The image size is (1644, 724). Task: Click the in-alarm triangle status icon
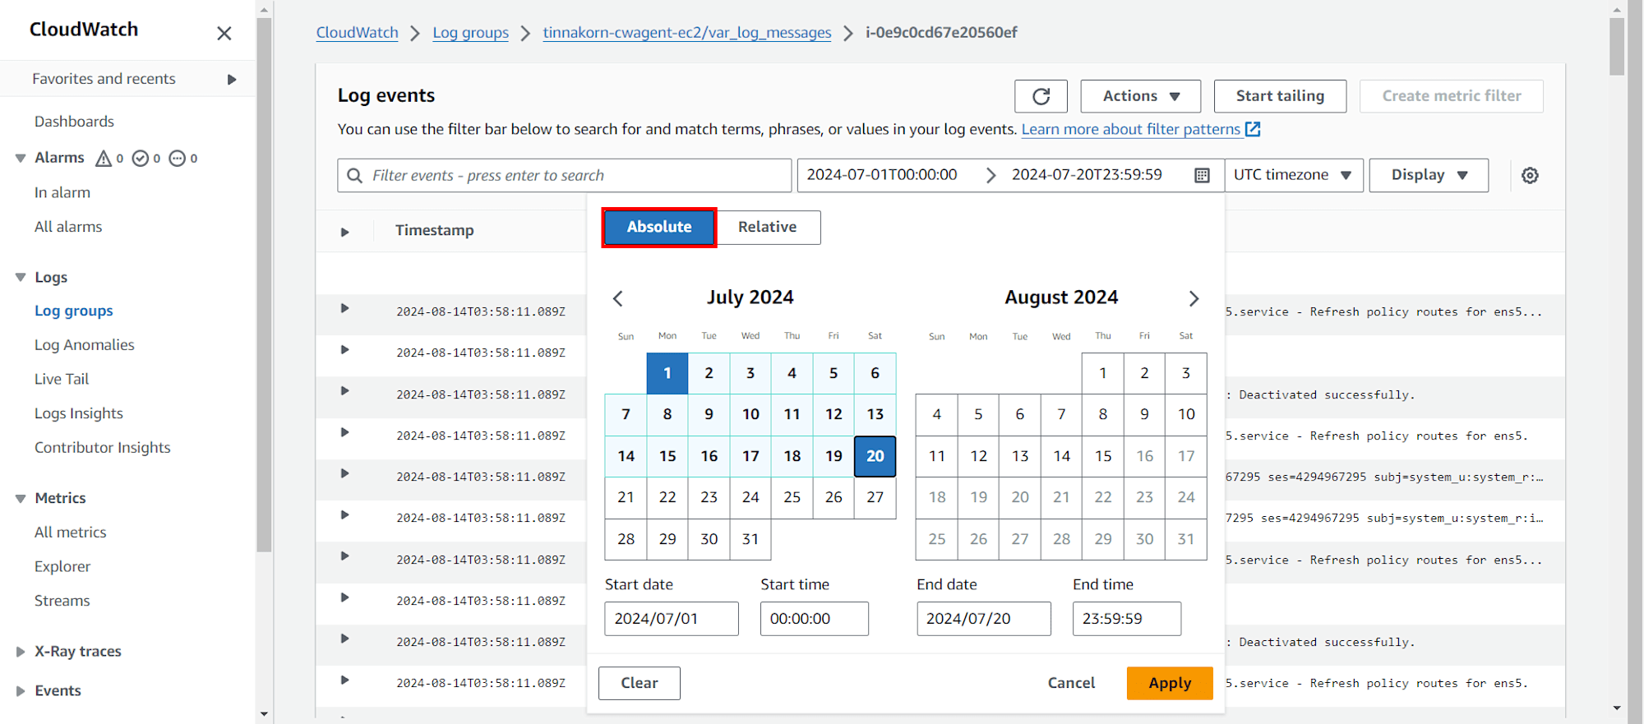(x=104, y=158)
